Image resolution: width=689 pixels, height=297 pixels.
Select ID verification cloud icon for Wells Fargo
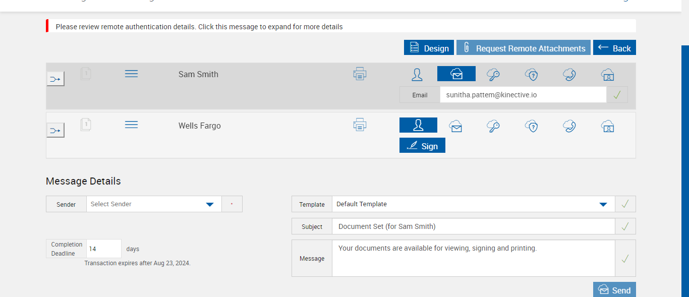(x=607, y=126)
